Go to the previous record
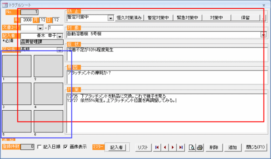Viewport: 271px width, 159px height. pos(165,147)
